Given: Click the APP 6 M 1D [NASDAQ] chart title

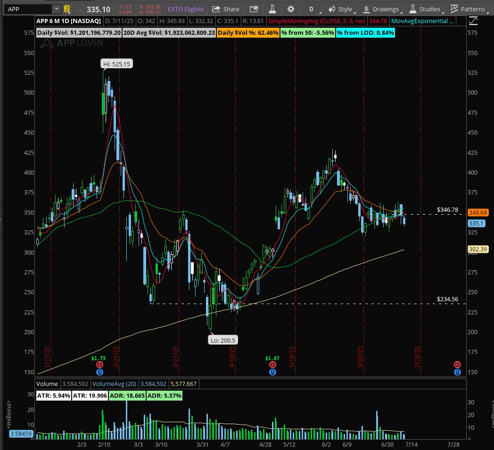Looking at the screenshot, I should point(68,21).
